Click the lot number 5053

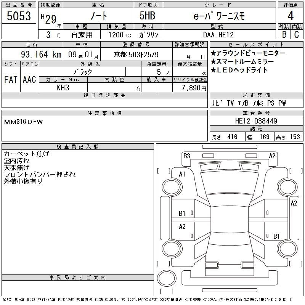pyautogui.click(x=19, y=16)
